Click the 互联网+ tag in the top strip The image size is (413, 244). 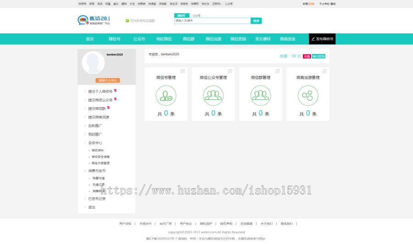pyautogui.click(x=217, y=4)
